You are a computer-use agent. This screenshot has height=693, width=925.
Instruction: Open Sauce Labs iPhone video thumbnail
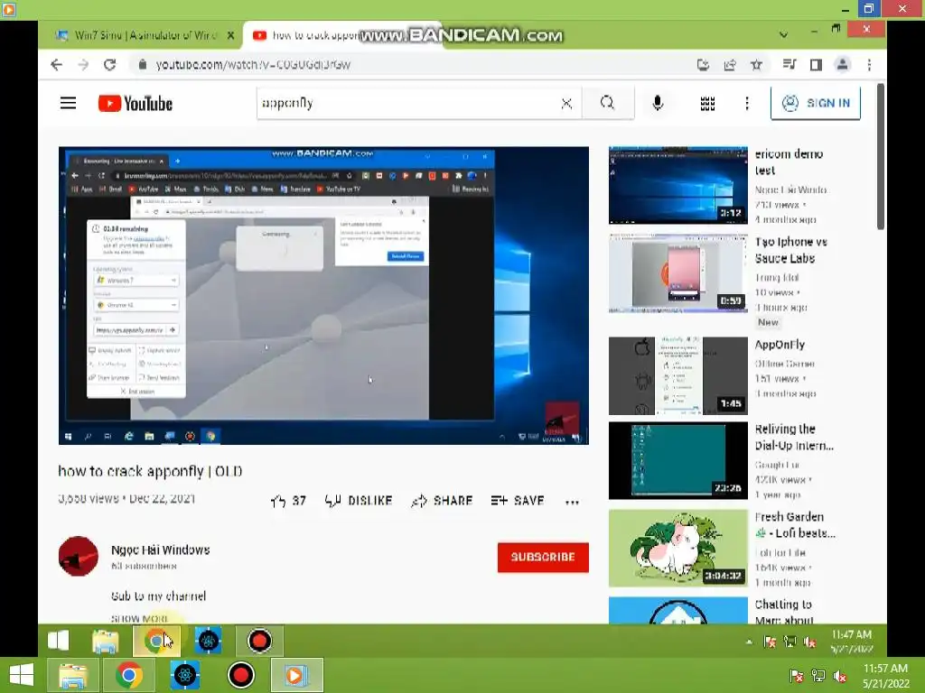point(677,273)
